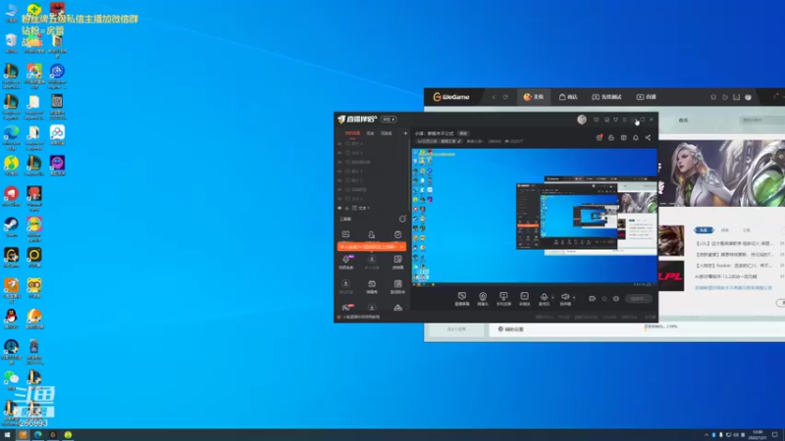785x441 pixels.
Task: Open the blue League announcement link
Action: [733, 287]
